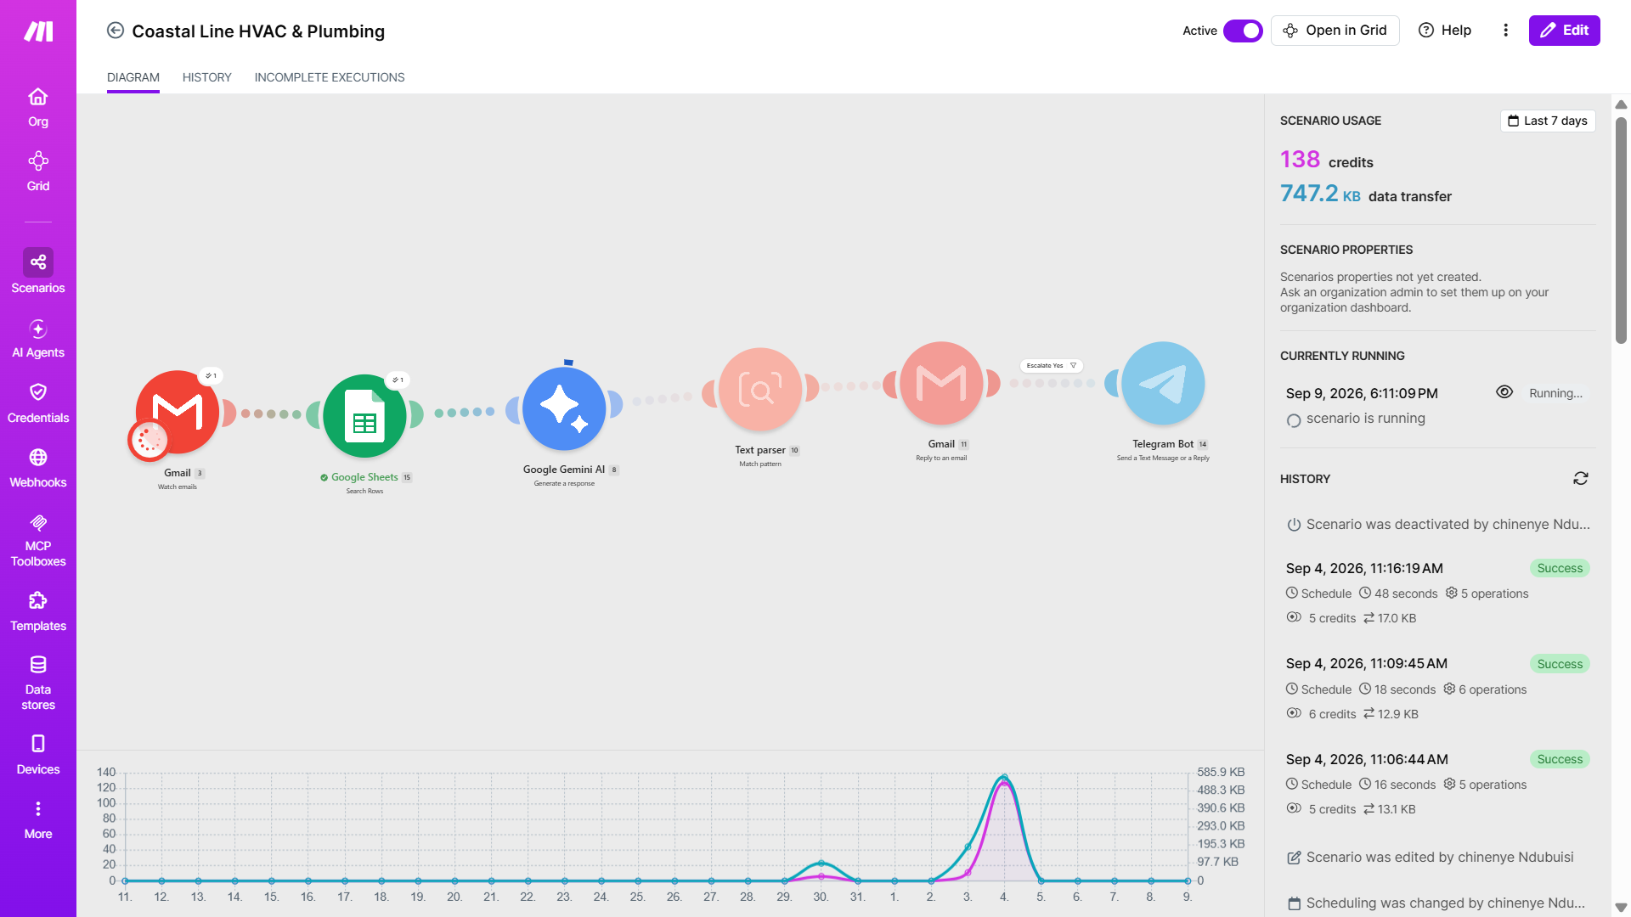1631x917 pixels.
Task: Open the Escalate Yes filter label
Action: coord(1052,366)
